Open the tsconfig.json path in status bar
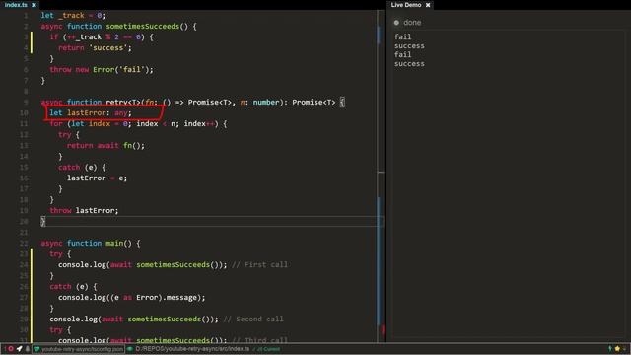Screen dimensions: 631x355 pos(82,349)
